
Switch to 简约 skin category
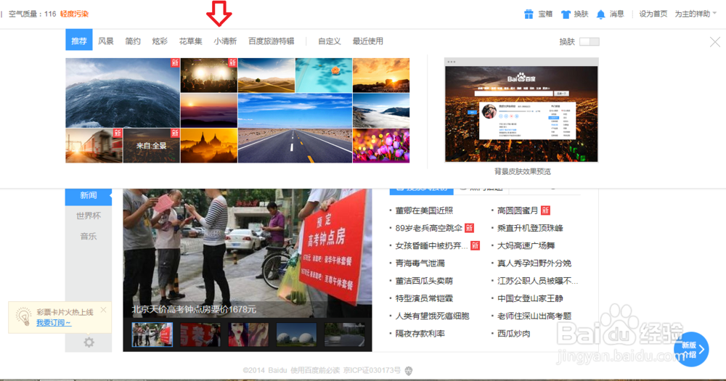click(x=132, y=41)
